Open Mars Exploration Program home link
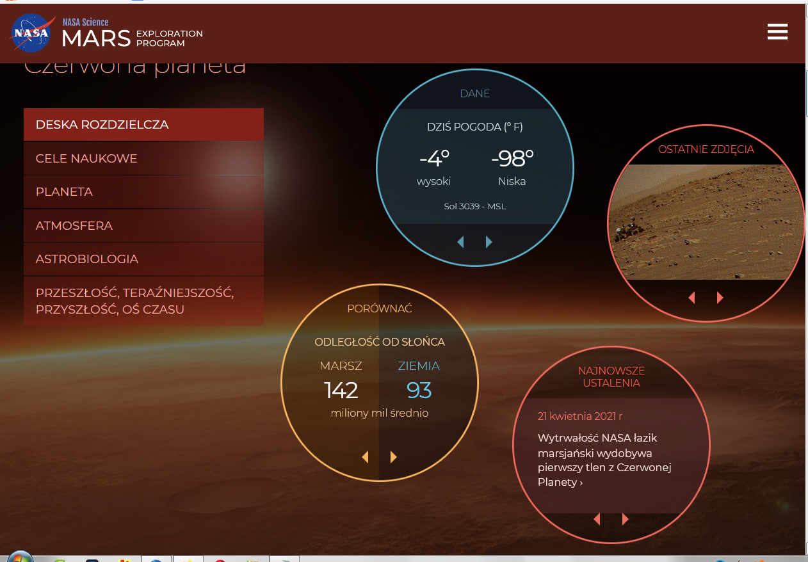 pyautogui.click(x=132, y=38)
